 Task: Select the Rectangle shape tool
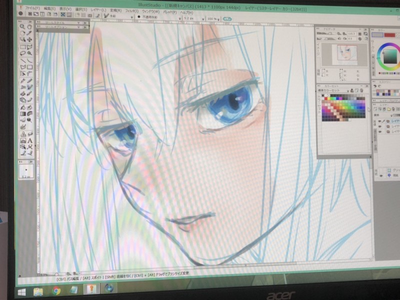[29, 67]
